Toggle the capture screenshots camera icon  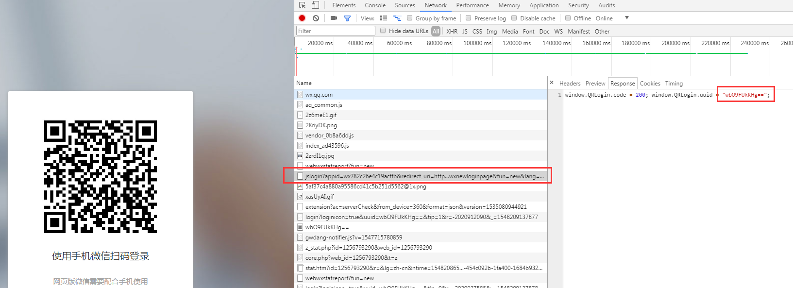(334, 18)
